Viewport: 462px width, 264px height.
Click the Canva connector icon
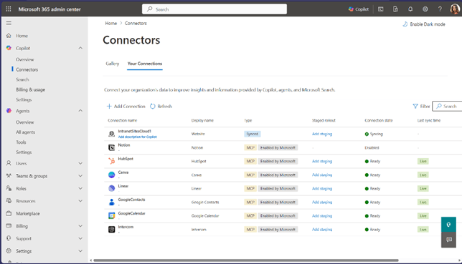(x=111, y=175)
